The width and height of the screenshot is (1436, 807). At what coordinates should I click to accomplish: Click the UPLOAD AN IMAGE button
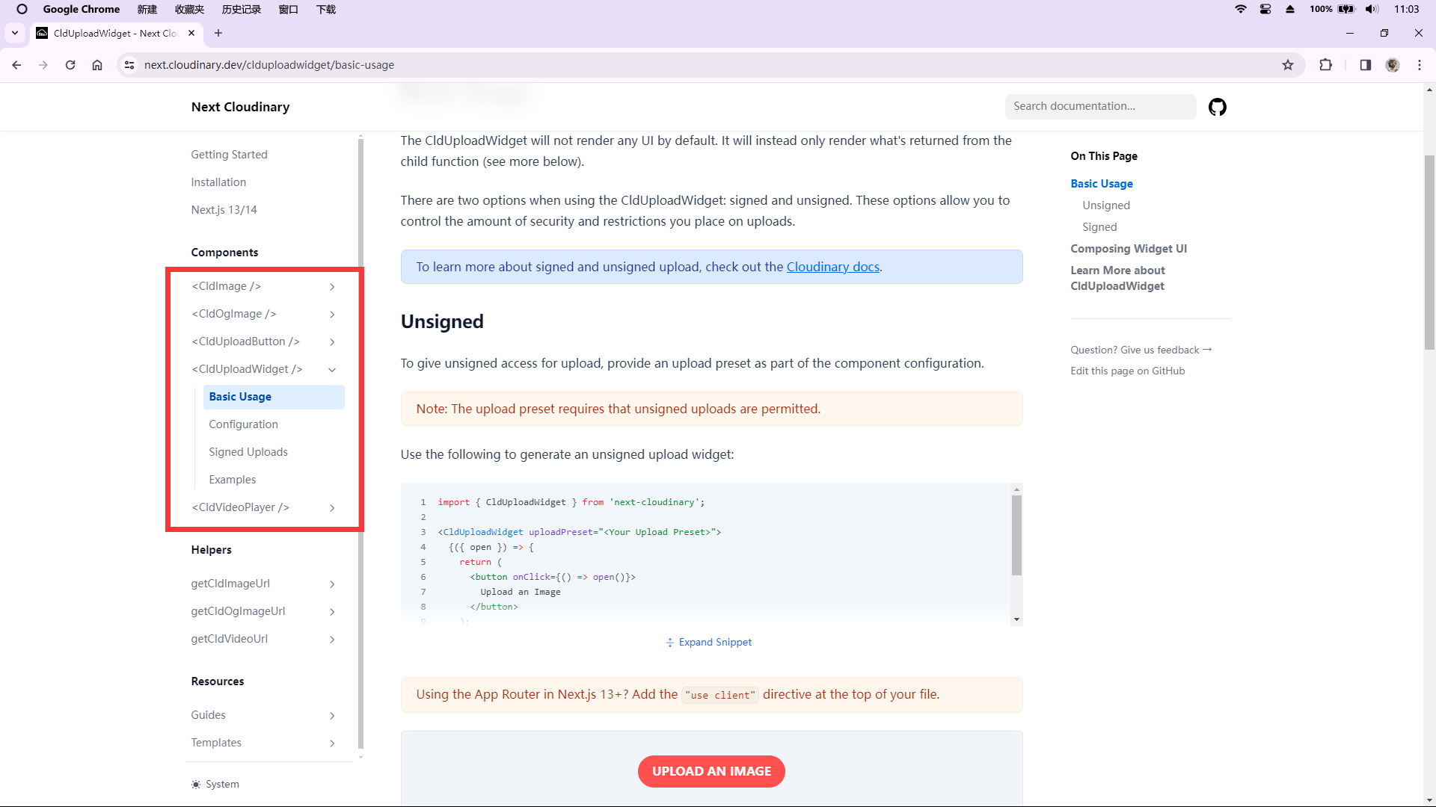click(x=711, y=771)
